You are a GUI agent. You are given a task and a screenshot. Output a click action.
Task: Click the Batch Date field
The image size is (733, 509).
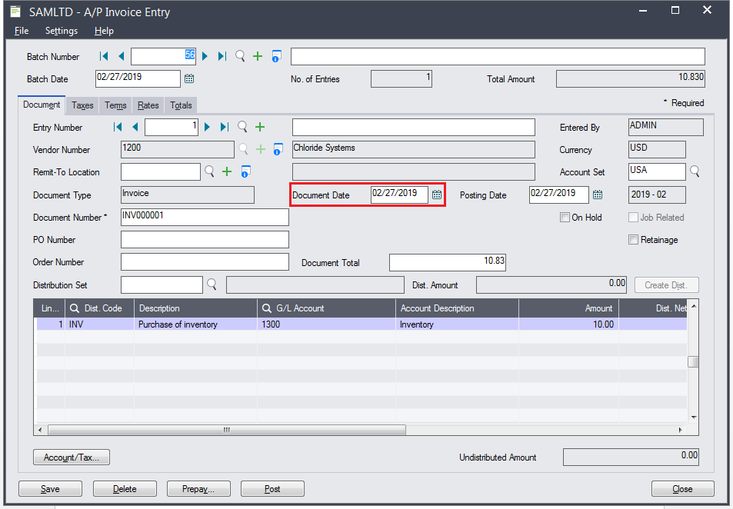138,78
